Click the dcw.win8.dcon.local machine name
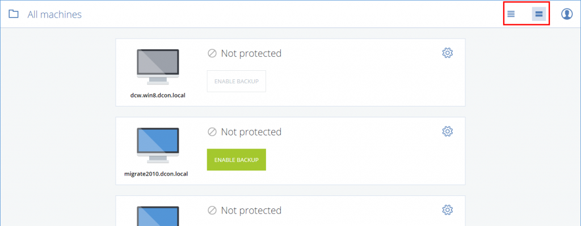 [158, 95]
